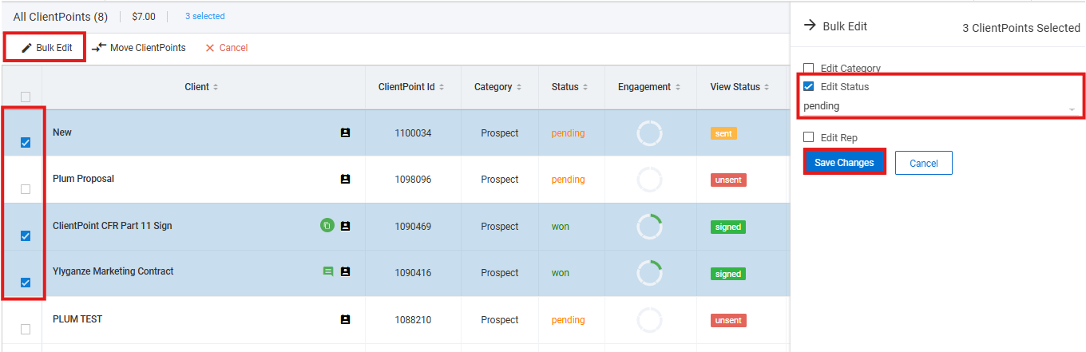Click Move ClientPoints arrows icon
Screen dimensions: 1086x352
coord(99,48)
